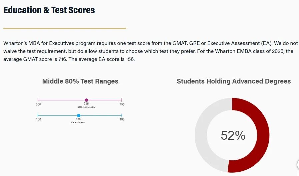Click the right end tick of the purple GMAT range line

click(x=122, y=100)
